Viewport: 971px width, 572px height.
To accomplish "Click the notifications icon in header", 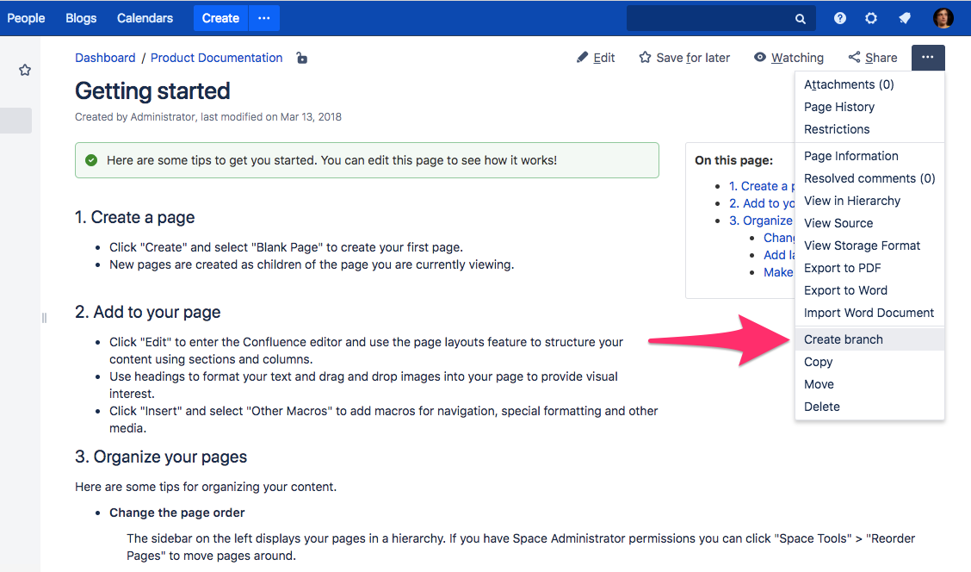I will tap(905, 19).
